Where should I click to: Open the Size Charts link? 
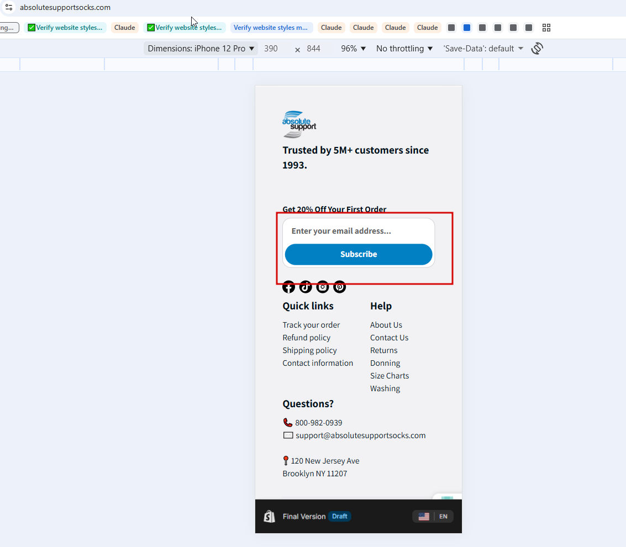coord(390,376)
